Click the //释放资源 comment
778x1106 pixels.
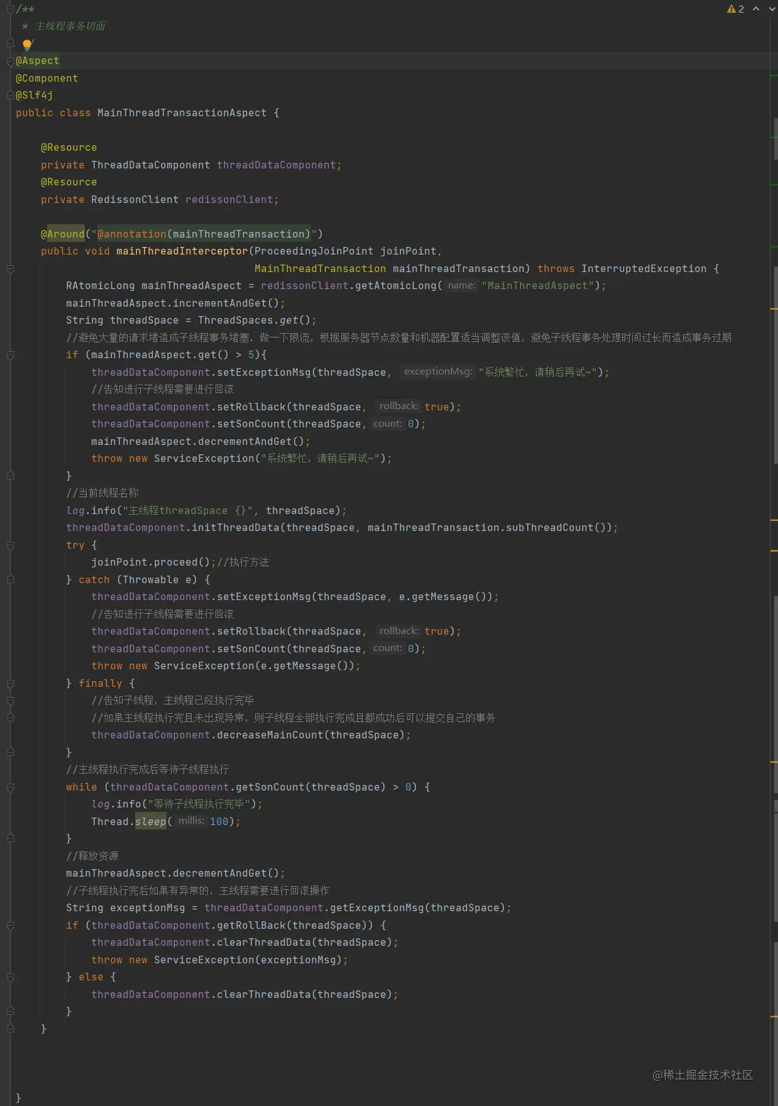click(92, 856)
